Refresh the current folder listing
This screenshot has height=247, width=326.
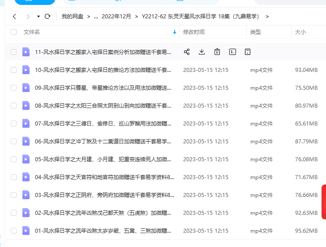point(47,17)
